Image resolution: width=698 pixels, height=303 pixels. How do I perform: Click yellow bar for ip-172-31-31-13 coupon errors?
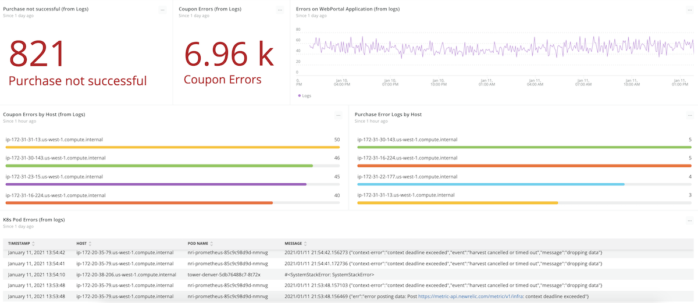[x=173, y=147]
